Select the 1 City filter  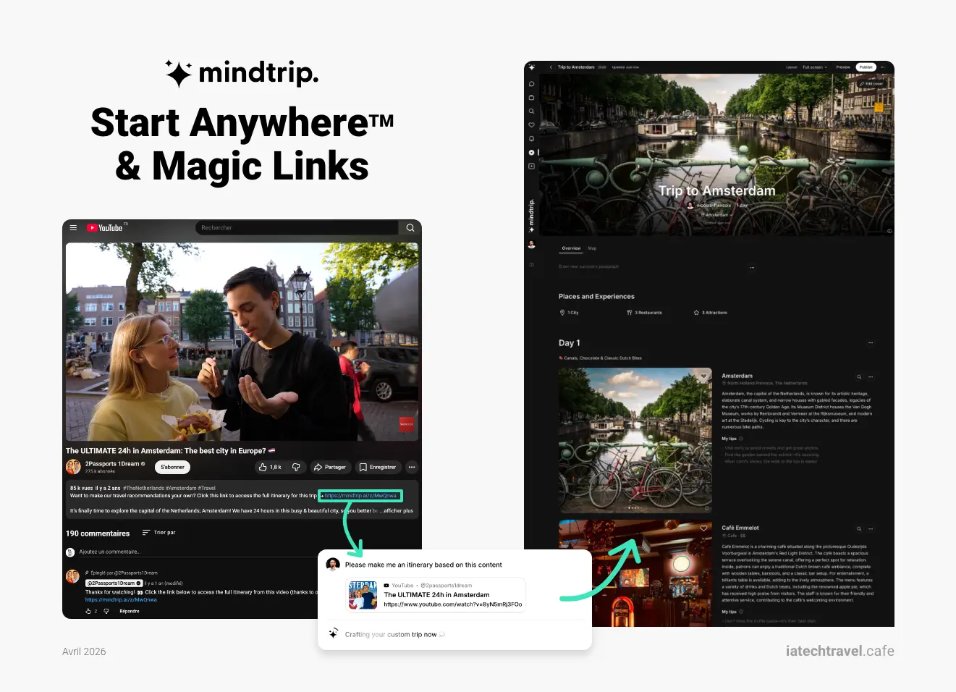(569, 313)
